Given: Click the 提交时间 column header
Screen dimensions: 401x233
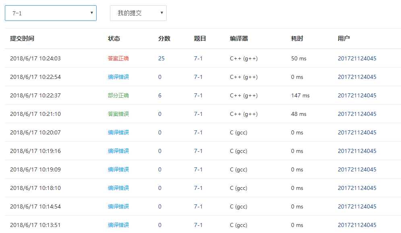Looking at the screenshot, I should 22,39.
